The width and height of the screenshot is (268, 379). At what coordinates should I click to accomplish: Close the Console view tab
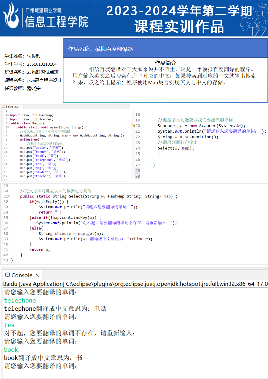37,275
